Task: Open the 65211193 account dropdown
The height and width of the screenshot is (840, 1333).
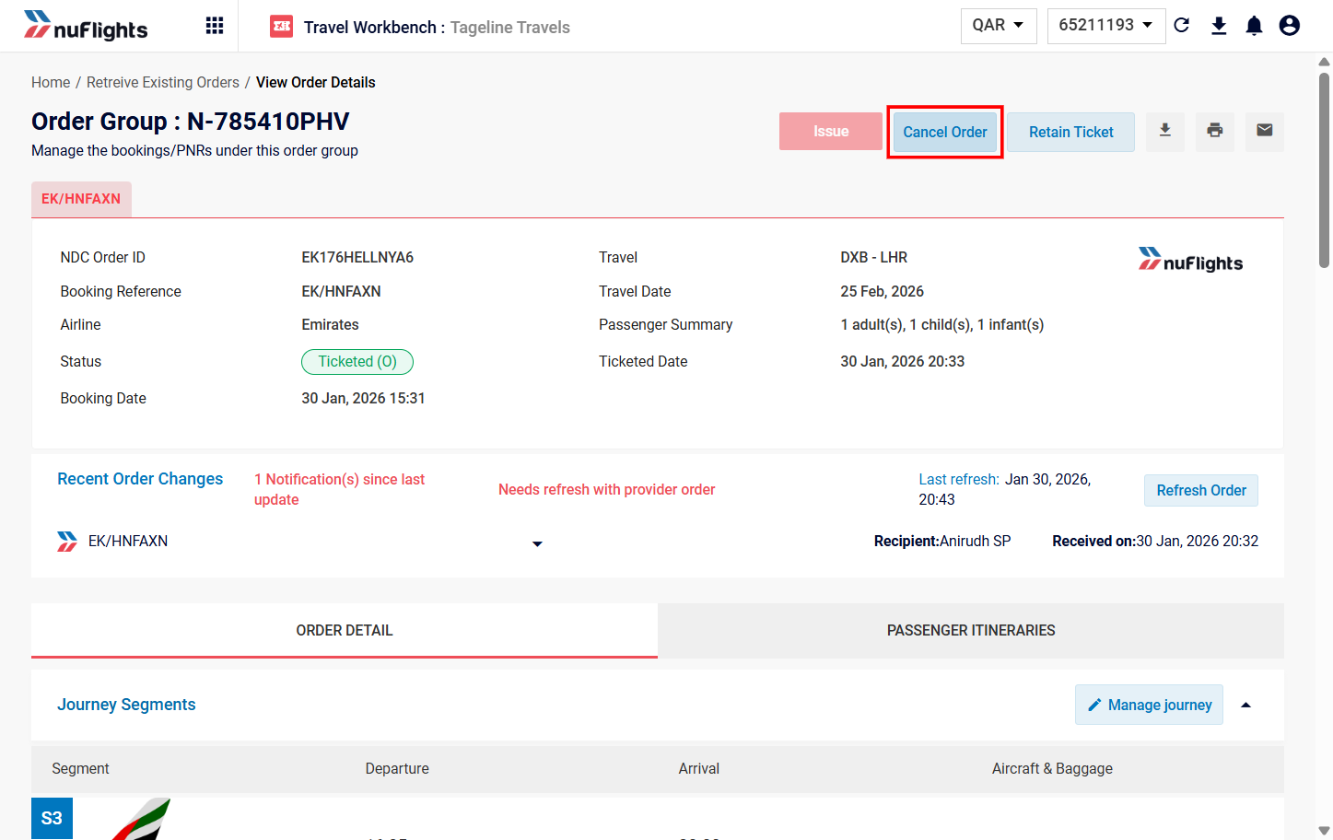Action: (1106, 26)
